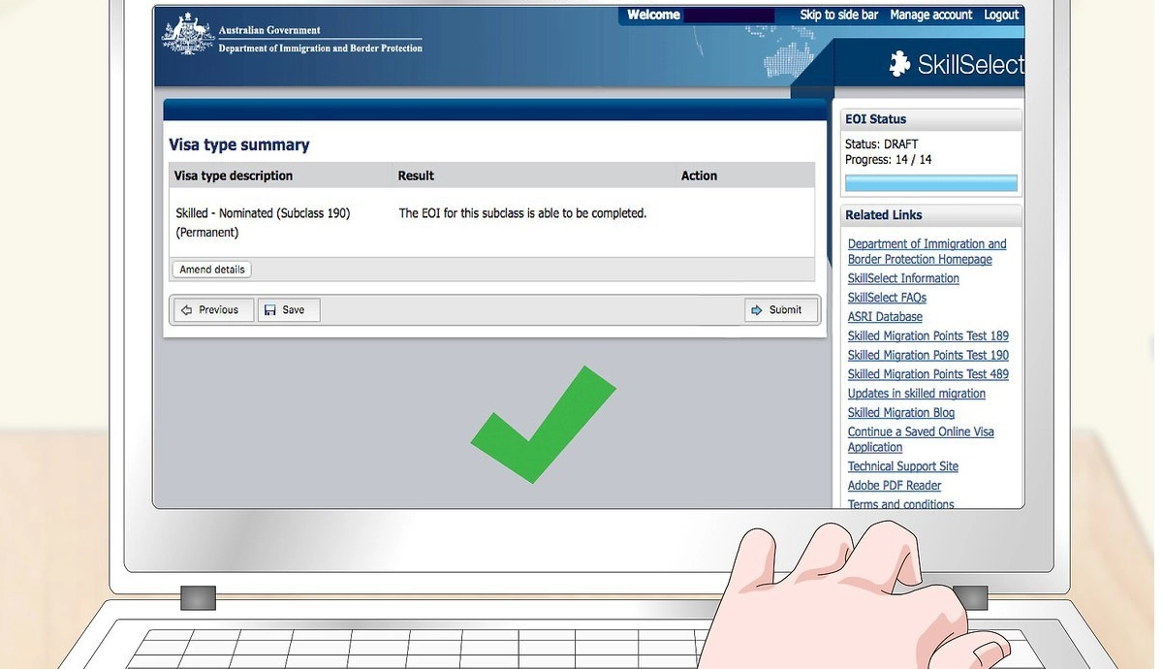Click the Previous button's left arrow icon
1163x669 pixels.
tap(187, 310)
